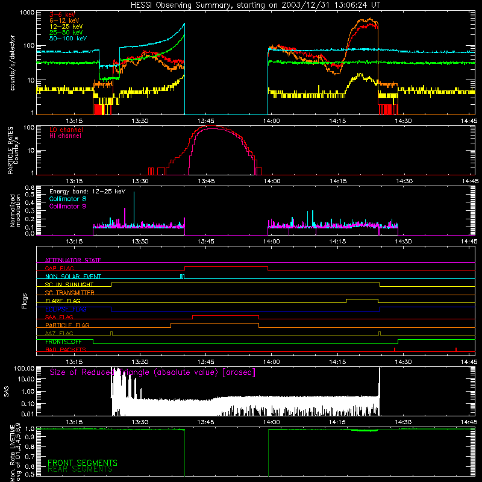Click the BAD PACKETS flag label
The height and width of the screenshot is (482, 482).
(x=66, y=349)
